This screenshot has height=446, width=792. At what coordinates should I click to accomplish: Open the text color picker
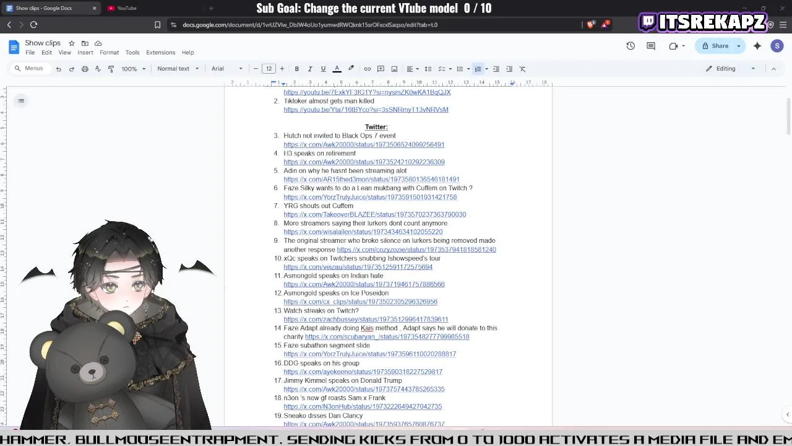click(x=337, y=69)
